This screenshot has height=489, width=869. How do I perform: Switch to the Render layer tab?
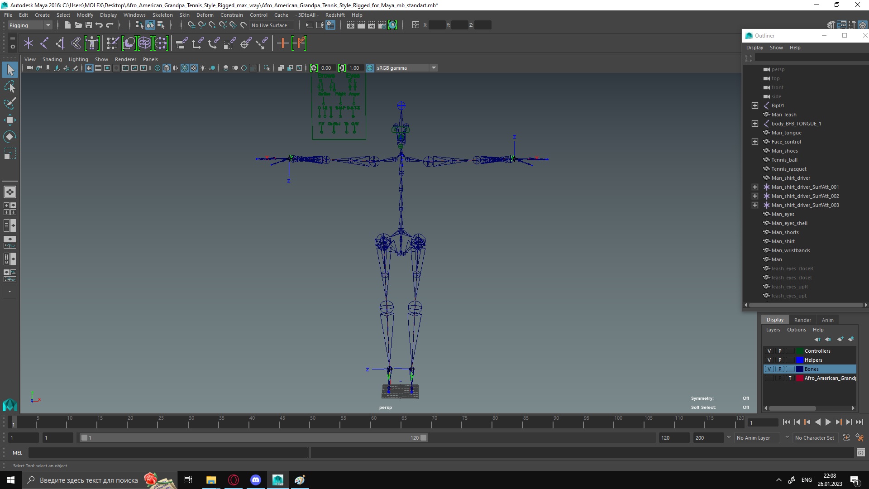pyautogui.click(x=802, y=320)
